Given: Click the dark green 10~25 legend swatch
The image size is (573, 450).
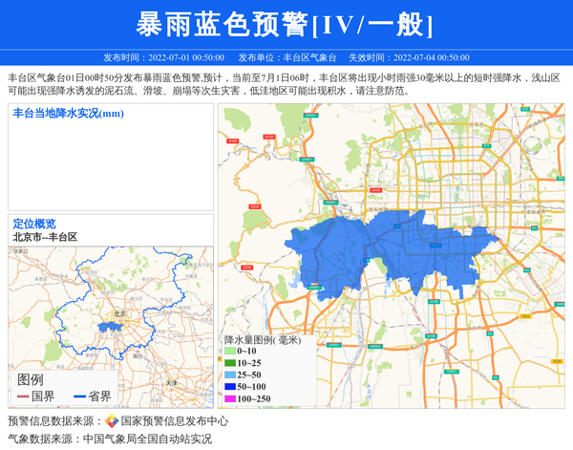Looking at the screenshot, I should pyautogui.click(x=229, y=363).
